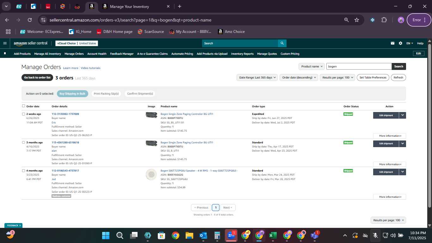Open the Windows Start menu
432x243 pixels.
[106, 235]
